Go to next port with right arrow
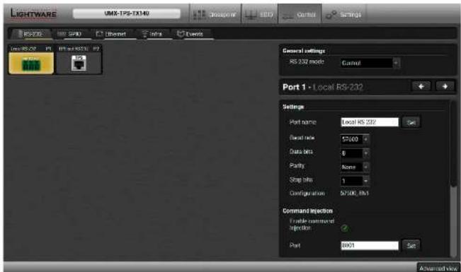This screenshot has width=461, height=272. [x=445, y=86]
